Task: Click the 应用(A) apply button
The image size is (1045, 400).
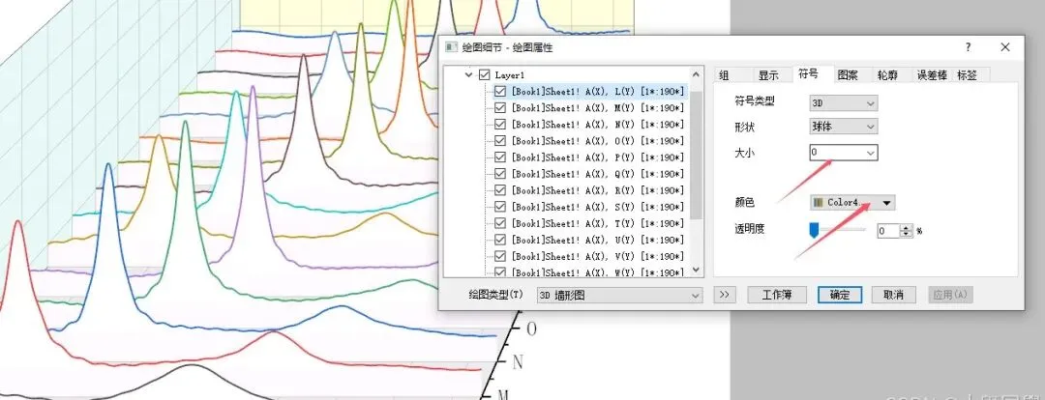Action: (951, 295)
